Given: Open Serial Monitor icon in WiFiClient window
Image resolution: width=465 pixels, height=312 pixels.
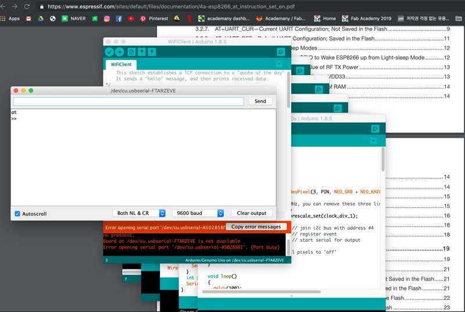Looking at the screenshot, I should 281,52.
